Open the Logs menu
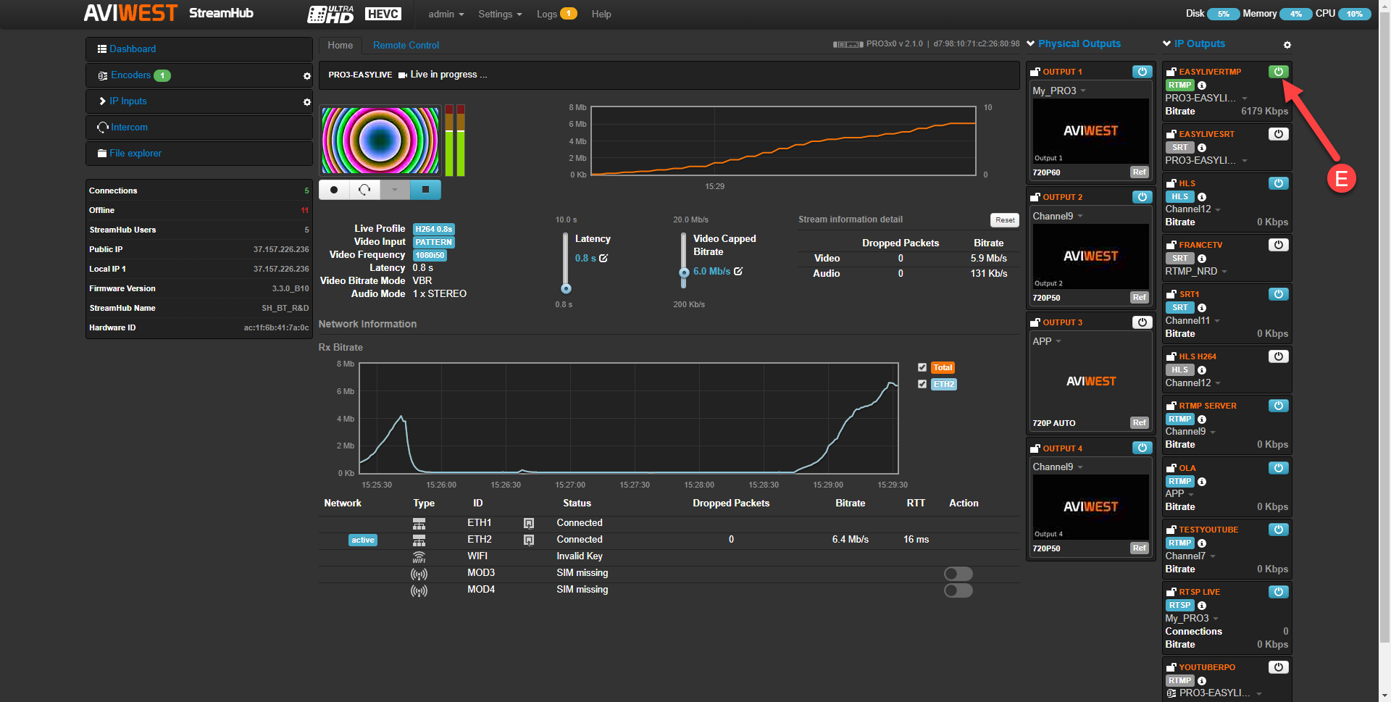1391x702 pixels. point(556,14)
